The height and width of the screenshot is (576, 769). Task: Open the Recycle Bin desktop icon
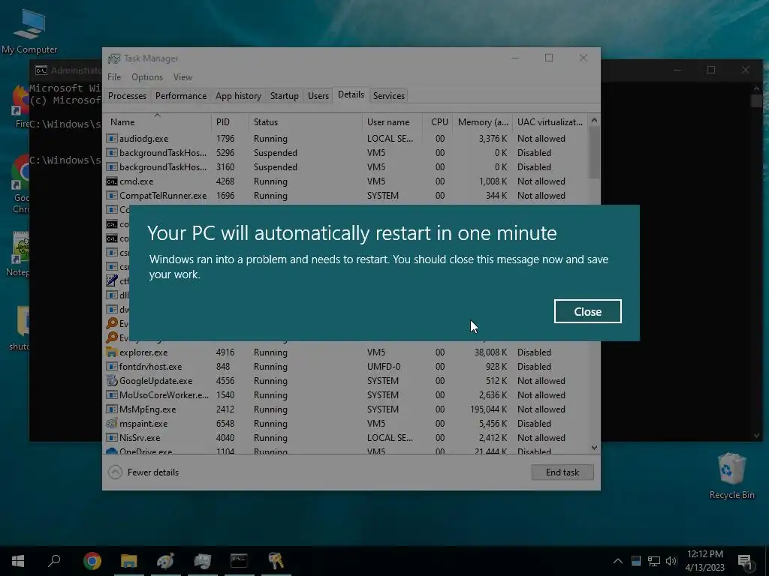tap(731, 475)
